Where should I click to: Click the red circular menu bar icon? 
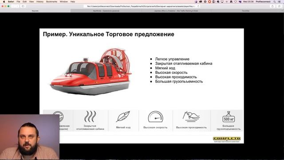209,2
